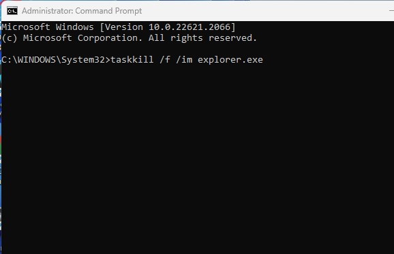Image resolution: width=394 pixels, height=254 pixels.
Task: Click the "/f" switch in the command
Action: [x=165, y=60]
